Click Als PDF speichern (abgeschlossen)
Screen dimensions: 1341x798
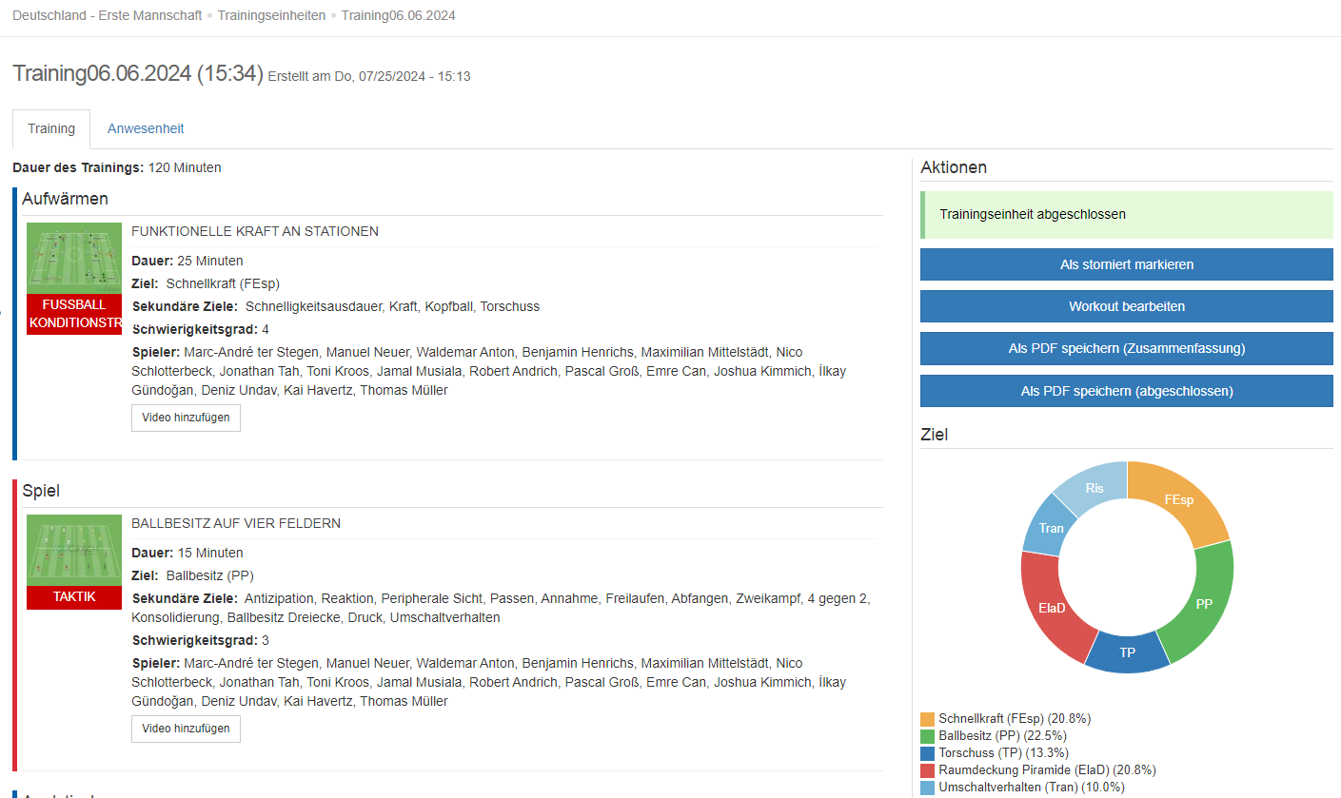coord(1126,391)
